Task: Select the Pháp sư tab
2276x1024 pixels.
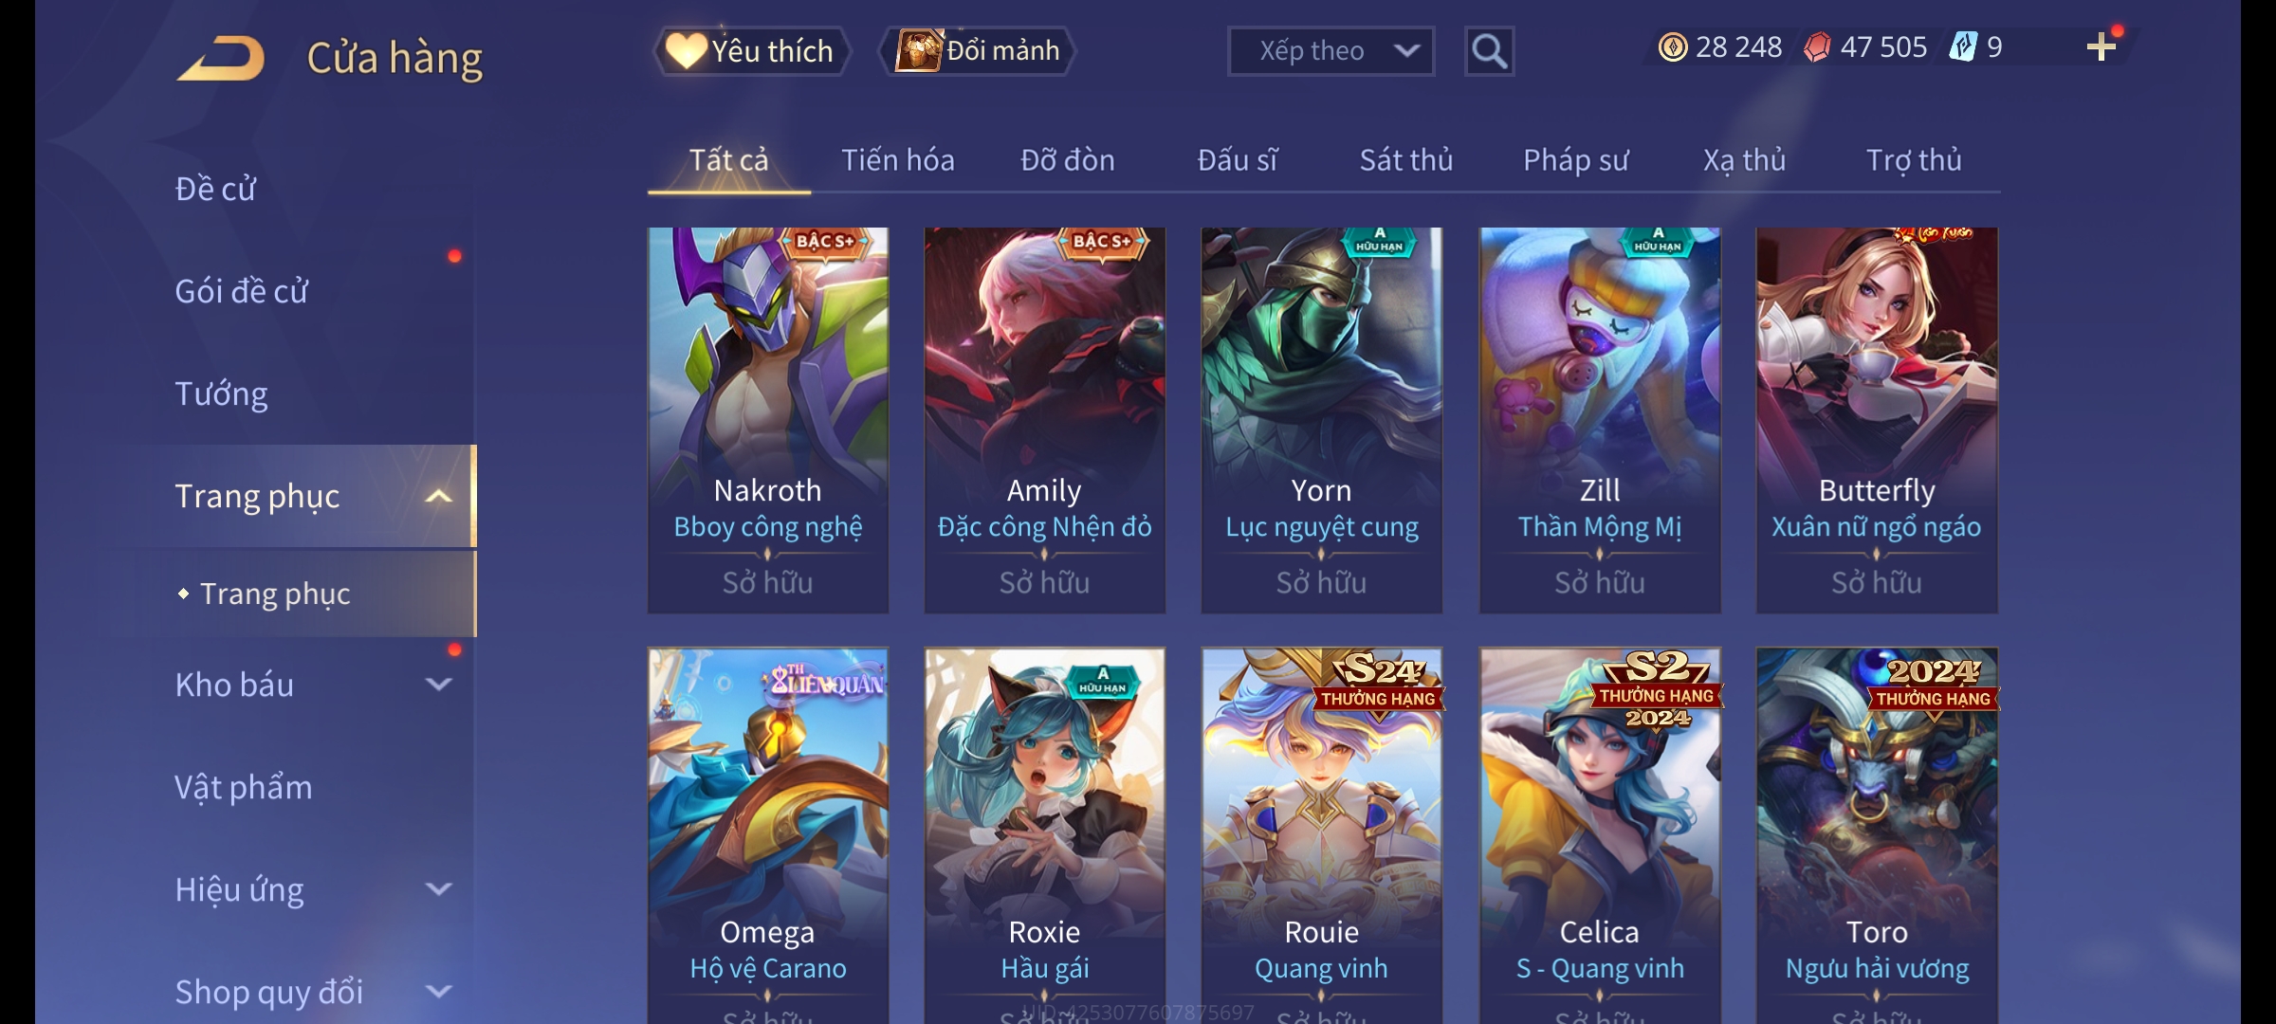Action: pyautogui.click(x=1575, y=160)
